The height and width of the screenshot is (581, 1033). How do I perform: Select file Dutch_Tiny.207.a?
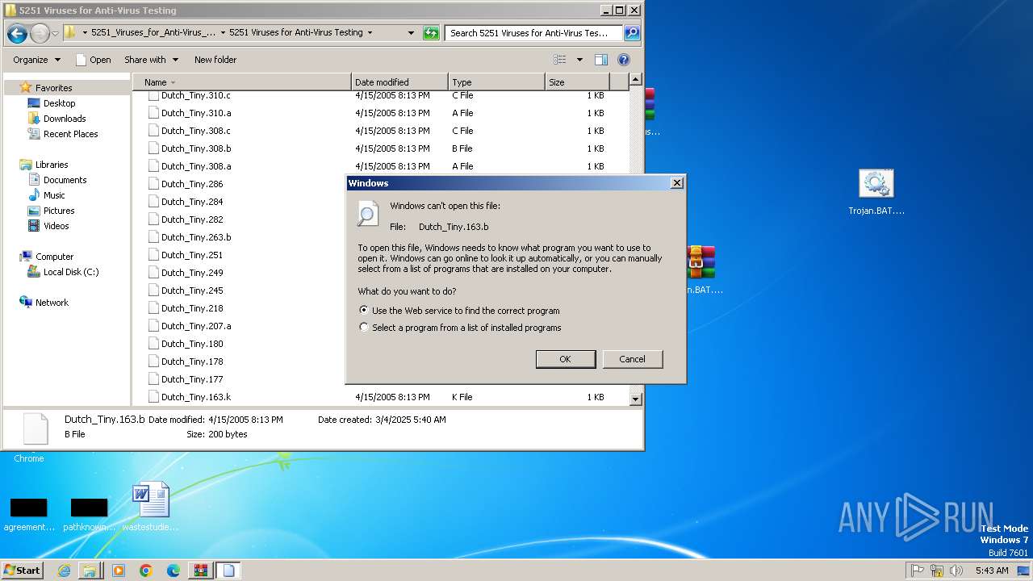196,326
